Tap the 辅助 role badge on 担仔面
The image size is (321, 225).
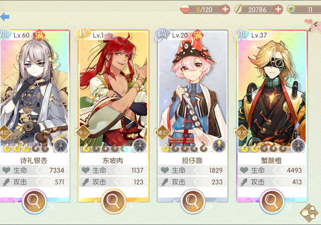162,133
